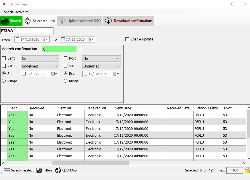250x180 pixels.
Task: Open the Search confirmation QSL dropdown
Action: coord(79,49)
